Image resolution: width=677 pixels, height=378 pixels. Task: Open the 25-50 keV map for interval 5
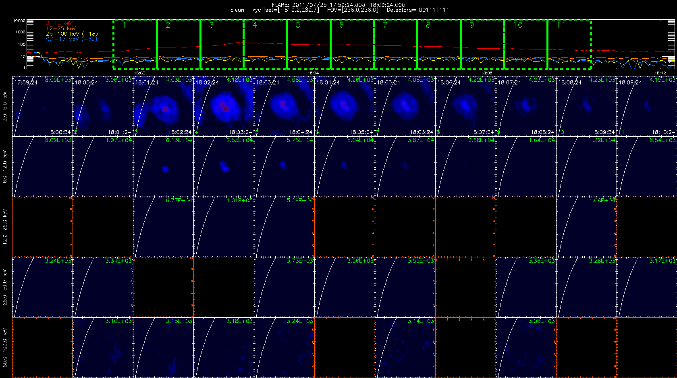click(x=284, y=287)
